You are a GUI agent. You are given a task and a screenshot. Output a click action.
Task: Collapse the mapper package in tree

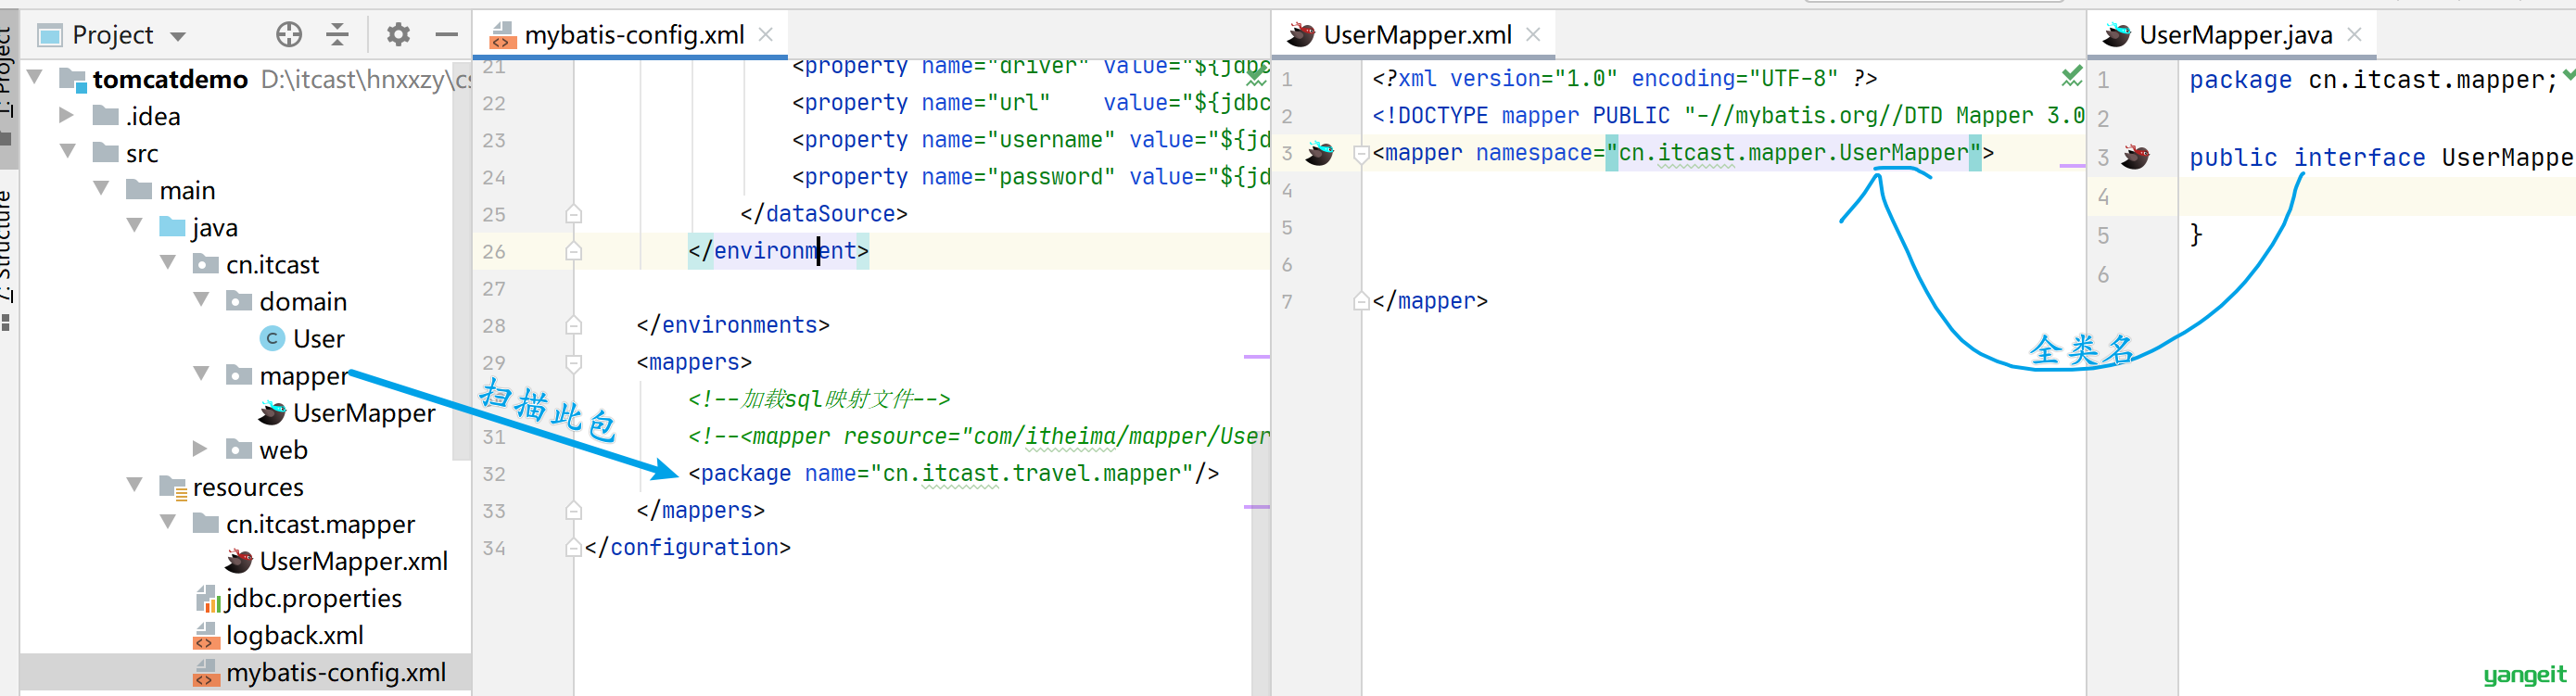coord(201,373)
